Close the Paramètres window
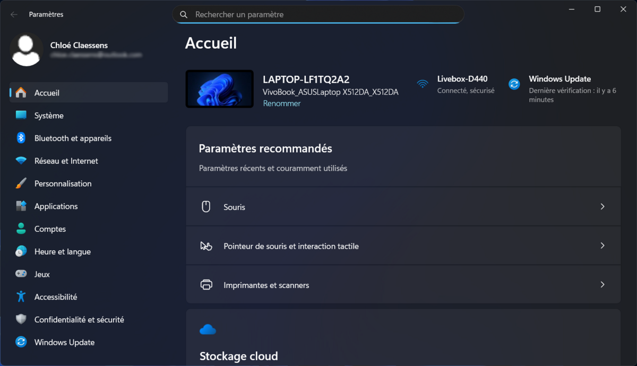 [x=623, y=9]
